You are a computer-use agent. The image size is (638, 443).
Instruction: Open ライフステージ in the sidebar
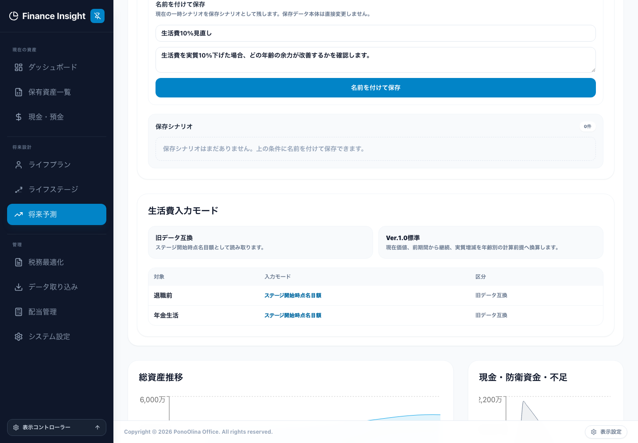pos(57,190)
